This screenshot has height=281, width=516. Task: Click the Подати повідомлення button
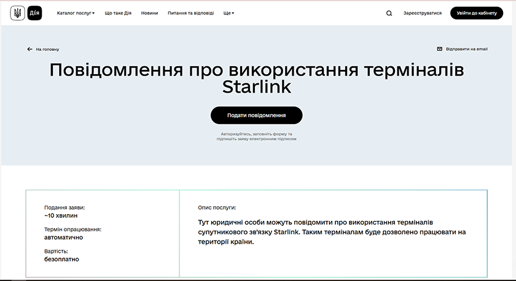pyautogui.click(x=256, y=115)
